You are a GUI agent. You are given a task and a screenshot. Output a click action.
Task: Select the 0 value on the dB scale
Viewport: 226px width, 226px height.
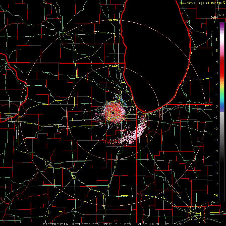pos(217,106)
